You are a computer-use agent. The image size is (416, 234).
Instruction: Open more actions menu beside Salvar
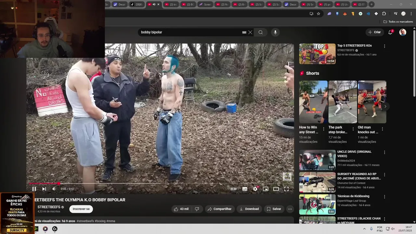coord(290,209)
